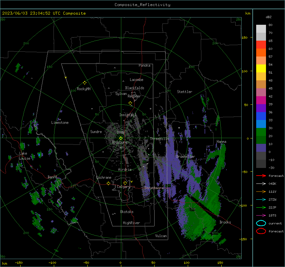Image resolution: width=285 pixels, height=267 pixels.
Task: Click the Vulcan city label
Action: pos(161,236)
